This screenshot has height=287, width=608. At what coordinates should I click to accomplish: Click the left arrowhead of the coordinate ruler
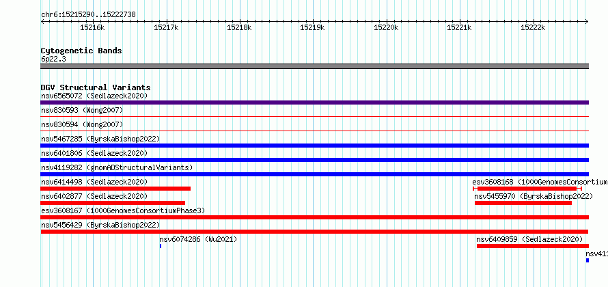click(x=42, y=22)
